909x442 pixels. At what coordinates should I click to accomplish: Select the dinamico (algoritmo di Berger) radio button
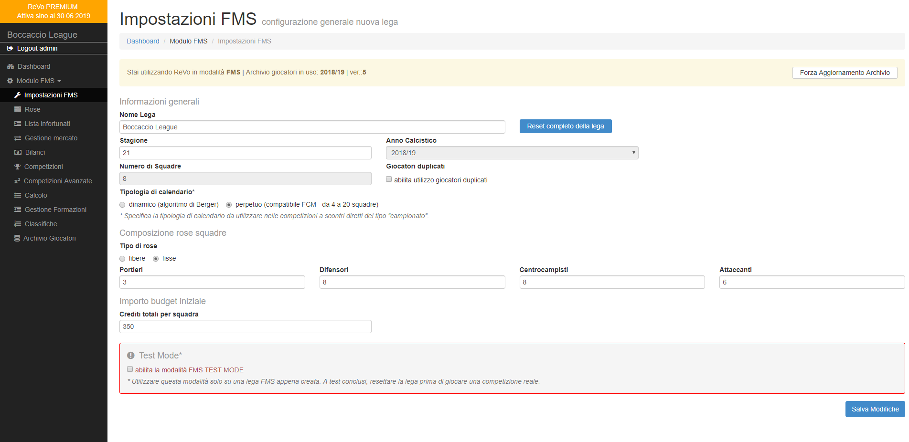coord(123,205)
